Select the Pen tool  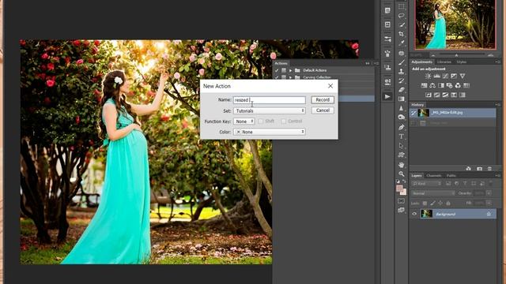coord(401,127)
